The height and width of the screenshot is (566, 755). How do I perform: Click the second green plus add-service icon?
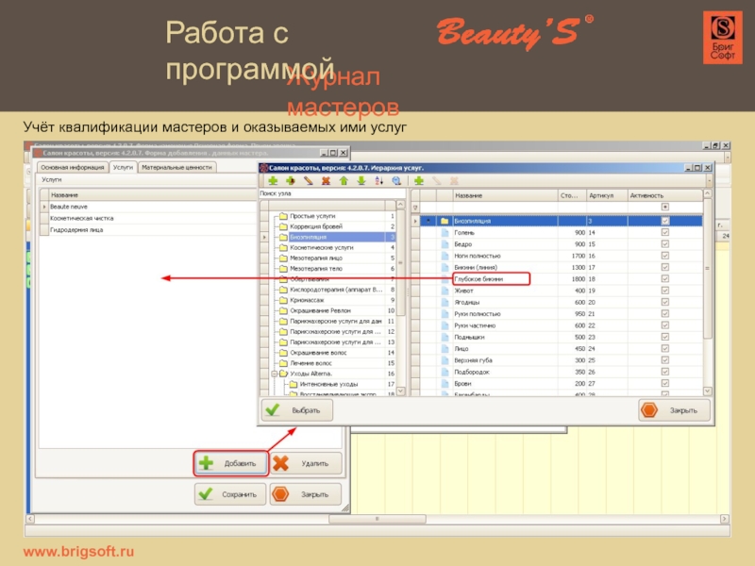coord(419,181)
